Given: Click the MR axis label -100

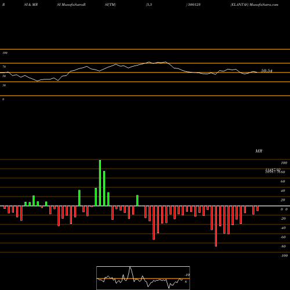Looking at the screenshot, I should tap(284, 256).
